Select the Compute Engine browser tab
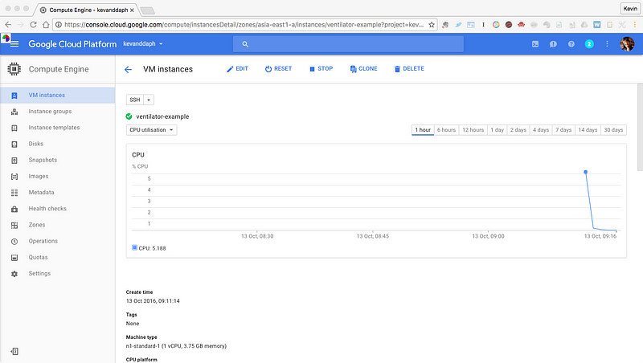The image size is (643, 363). tap(87, 10)
